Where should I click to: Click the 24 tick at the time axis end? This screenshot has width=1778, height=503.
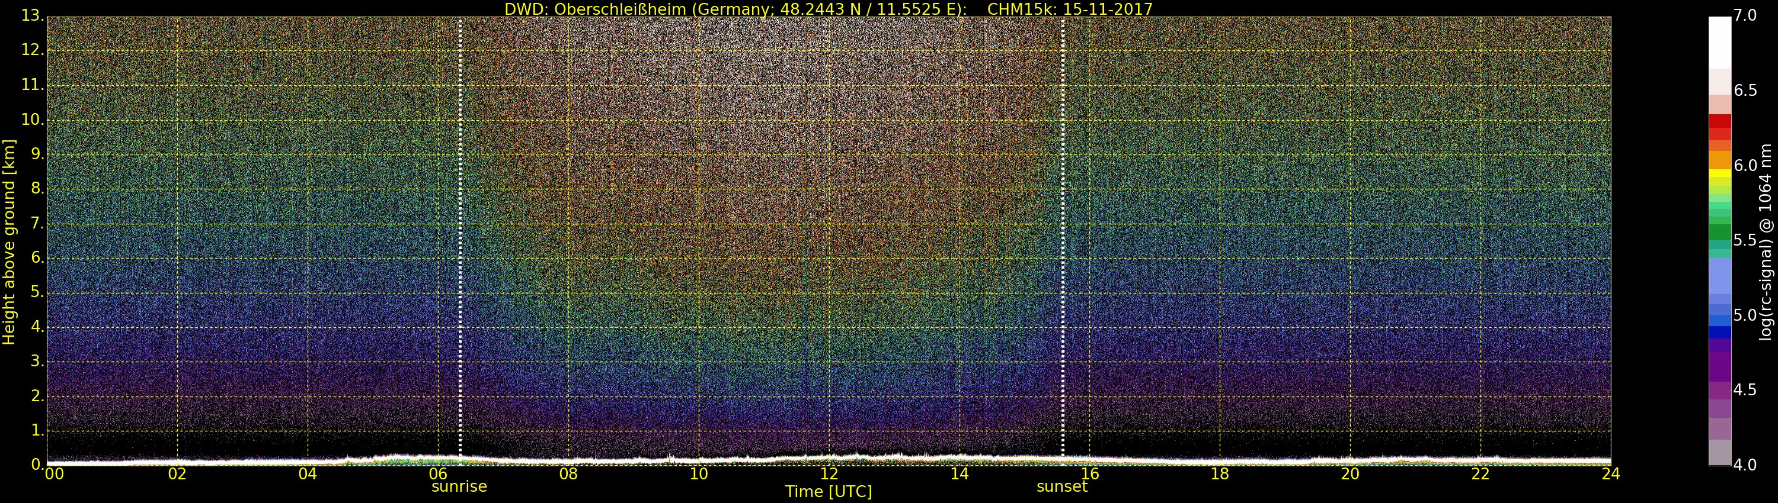click(1610, 474)
